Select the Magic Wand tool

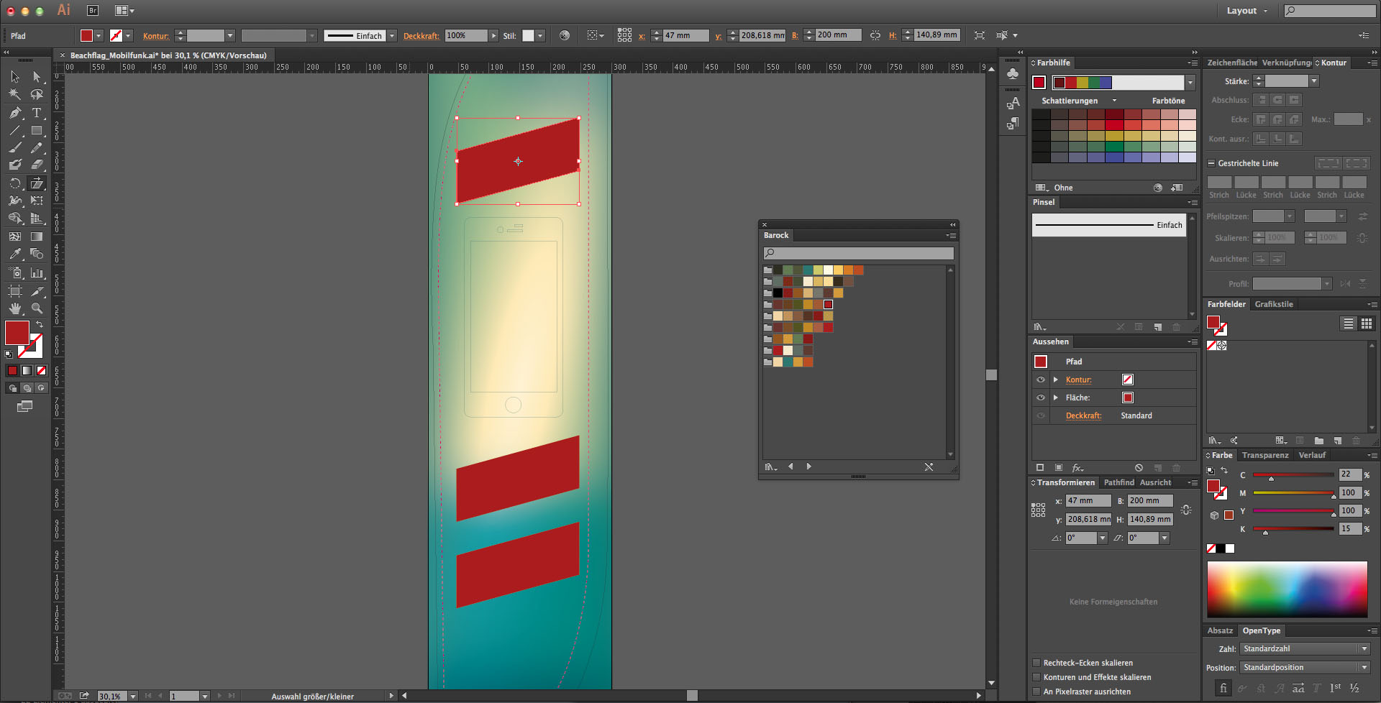click(15, 94)
